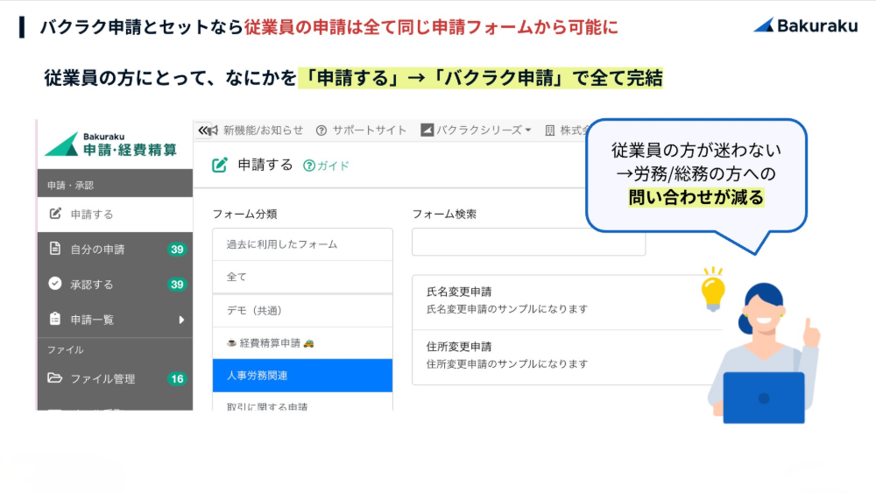Click the pencil icon next to 申請する in the sidebar
The image size is (876, 493).
tap(55, 214)
